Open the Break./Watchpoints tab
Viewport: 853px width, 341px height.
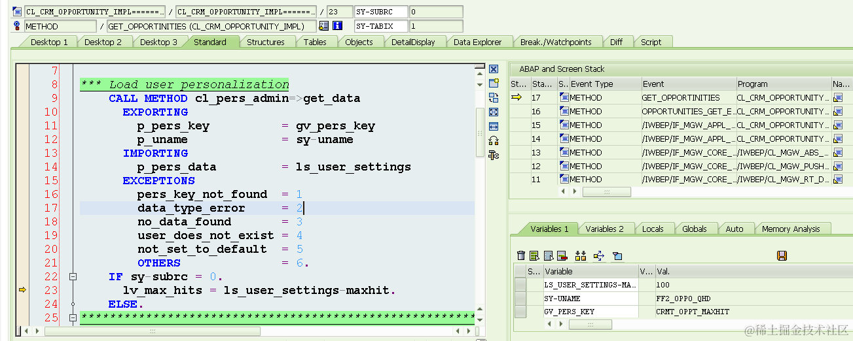tap(556, 42)
